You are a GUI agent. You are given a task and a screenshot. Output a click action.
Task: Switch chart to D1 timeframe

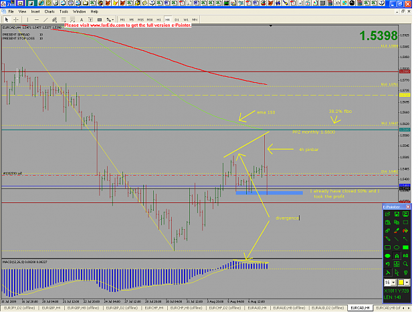pyautogui.click(x=177, y=19)
